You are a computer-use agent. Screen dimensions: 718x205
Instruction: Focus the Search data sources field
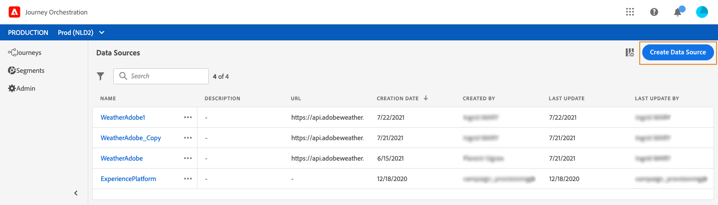coord(161,76)
